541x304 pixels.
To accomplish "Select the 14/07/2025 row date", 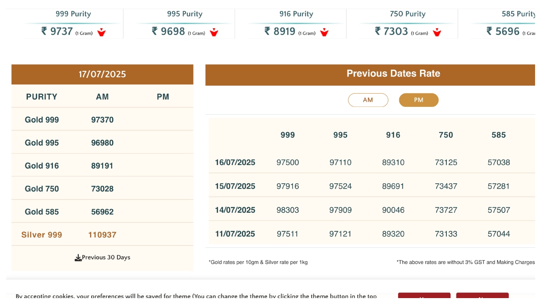I will point(235,210).
